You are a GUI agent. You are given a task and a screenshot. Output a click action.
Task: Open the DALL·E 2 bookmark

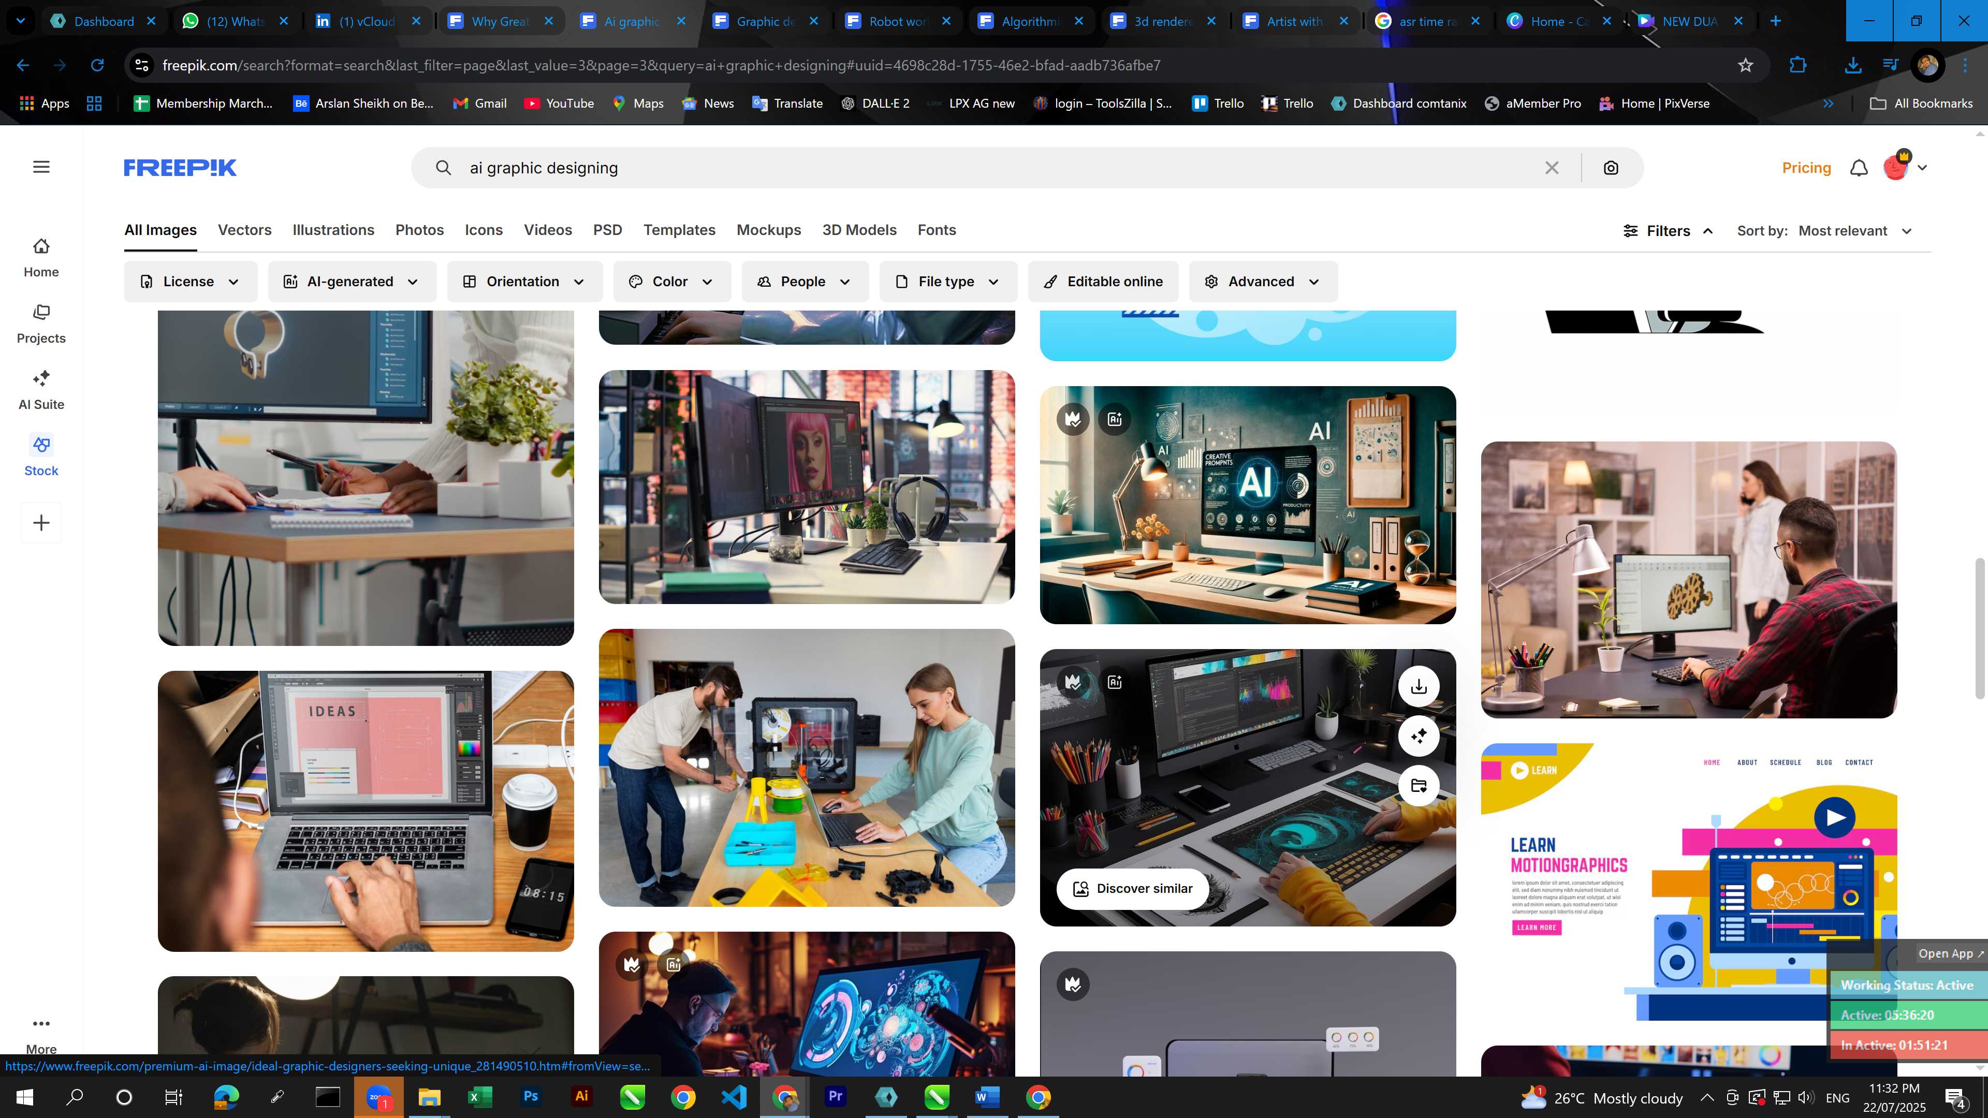[875, 104]
